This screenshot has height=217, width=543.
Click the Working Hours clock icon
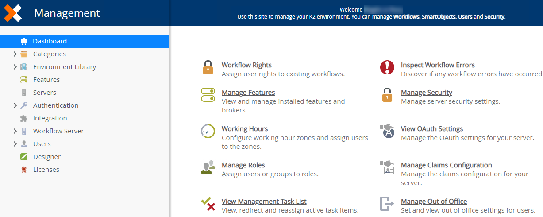pyautogui.click(x=208, y=131)
